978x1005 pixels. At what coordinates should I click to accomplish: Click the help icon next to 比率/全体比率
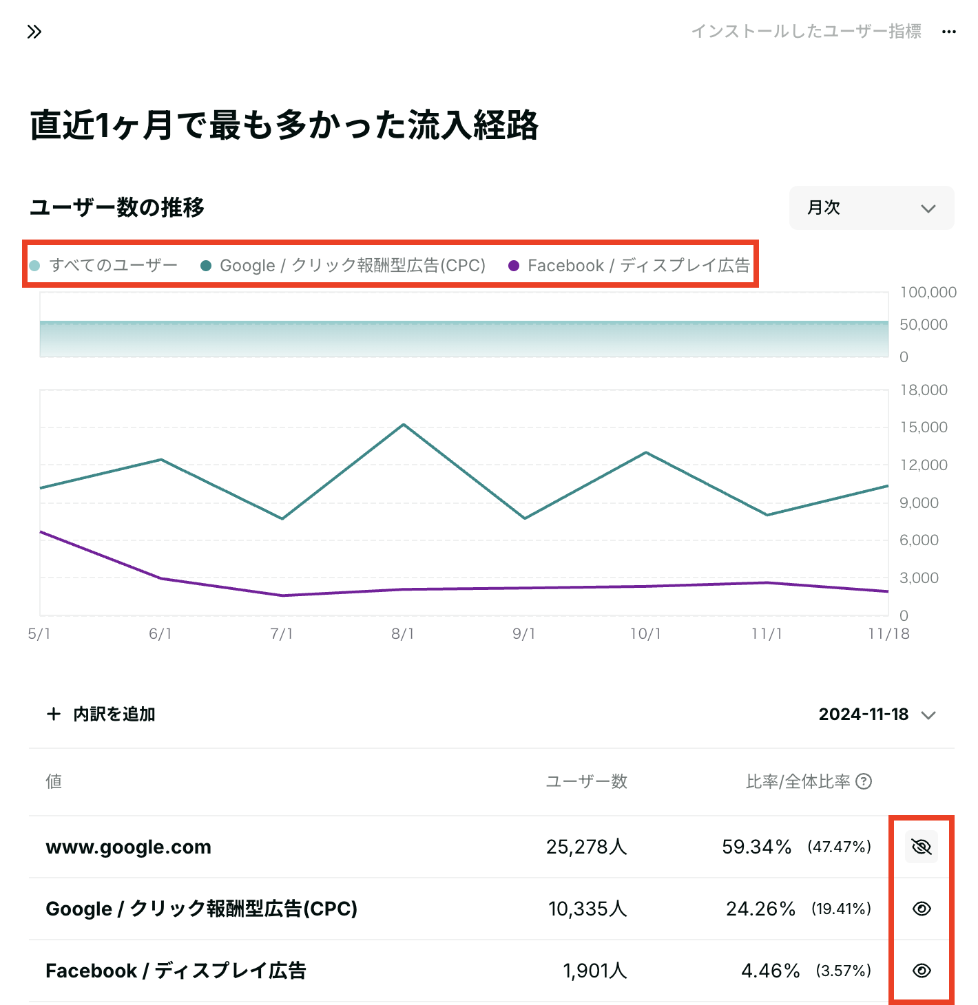[x=864, y=781]
